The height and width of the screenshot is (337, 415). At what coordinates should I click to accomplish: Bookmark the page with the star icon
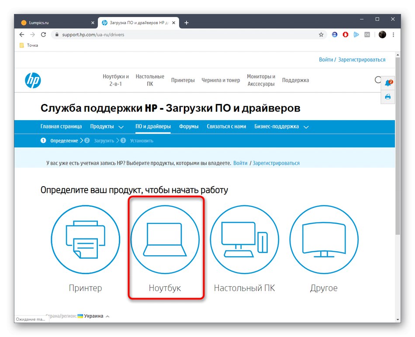[321, 34]
